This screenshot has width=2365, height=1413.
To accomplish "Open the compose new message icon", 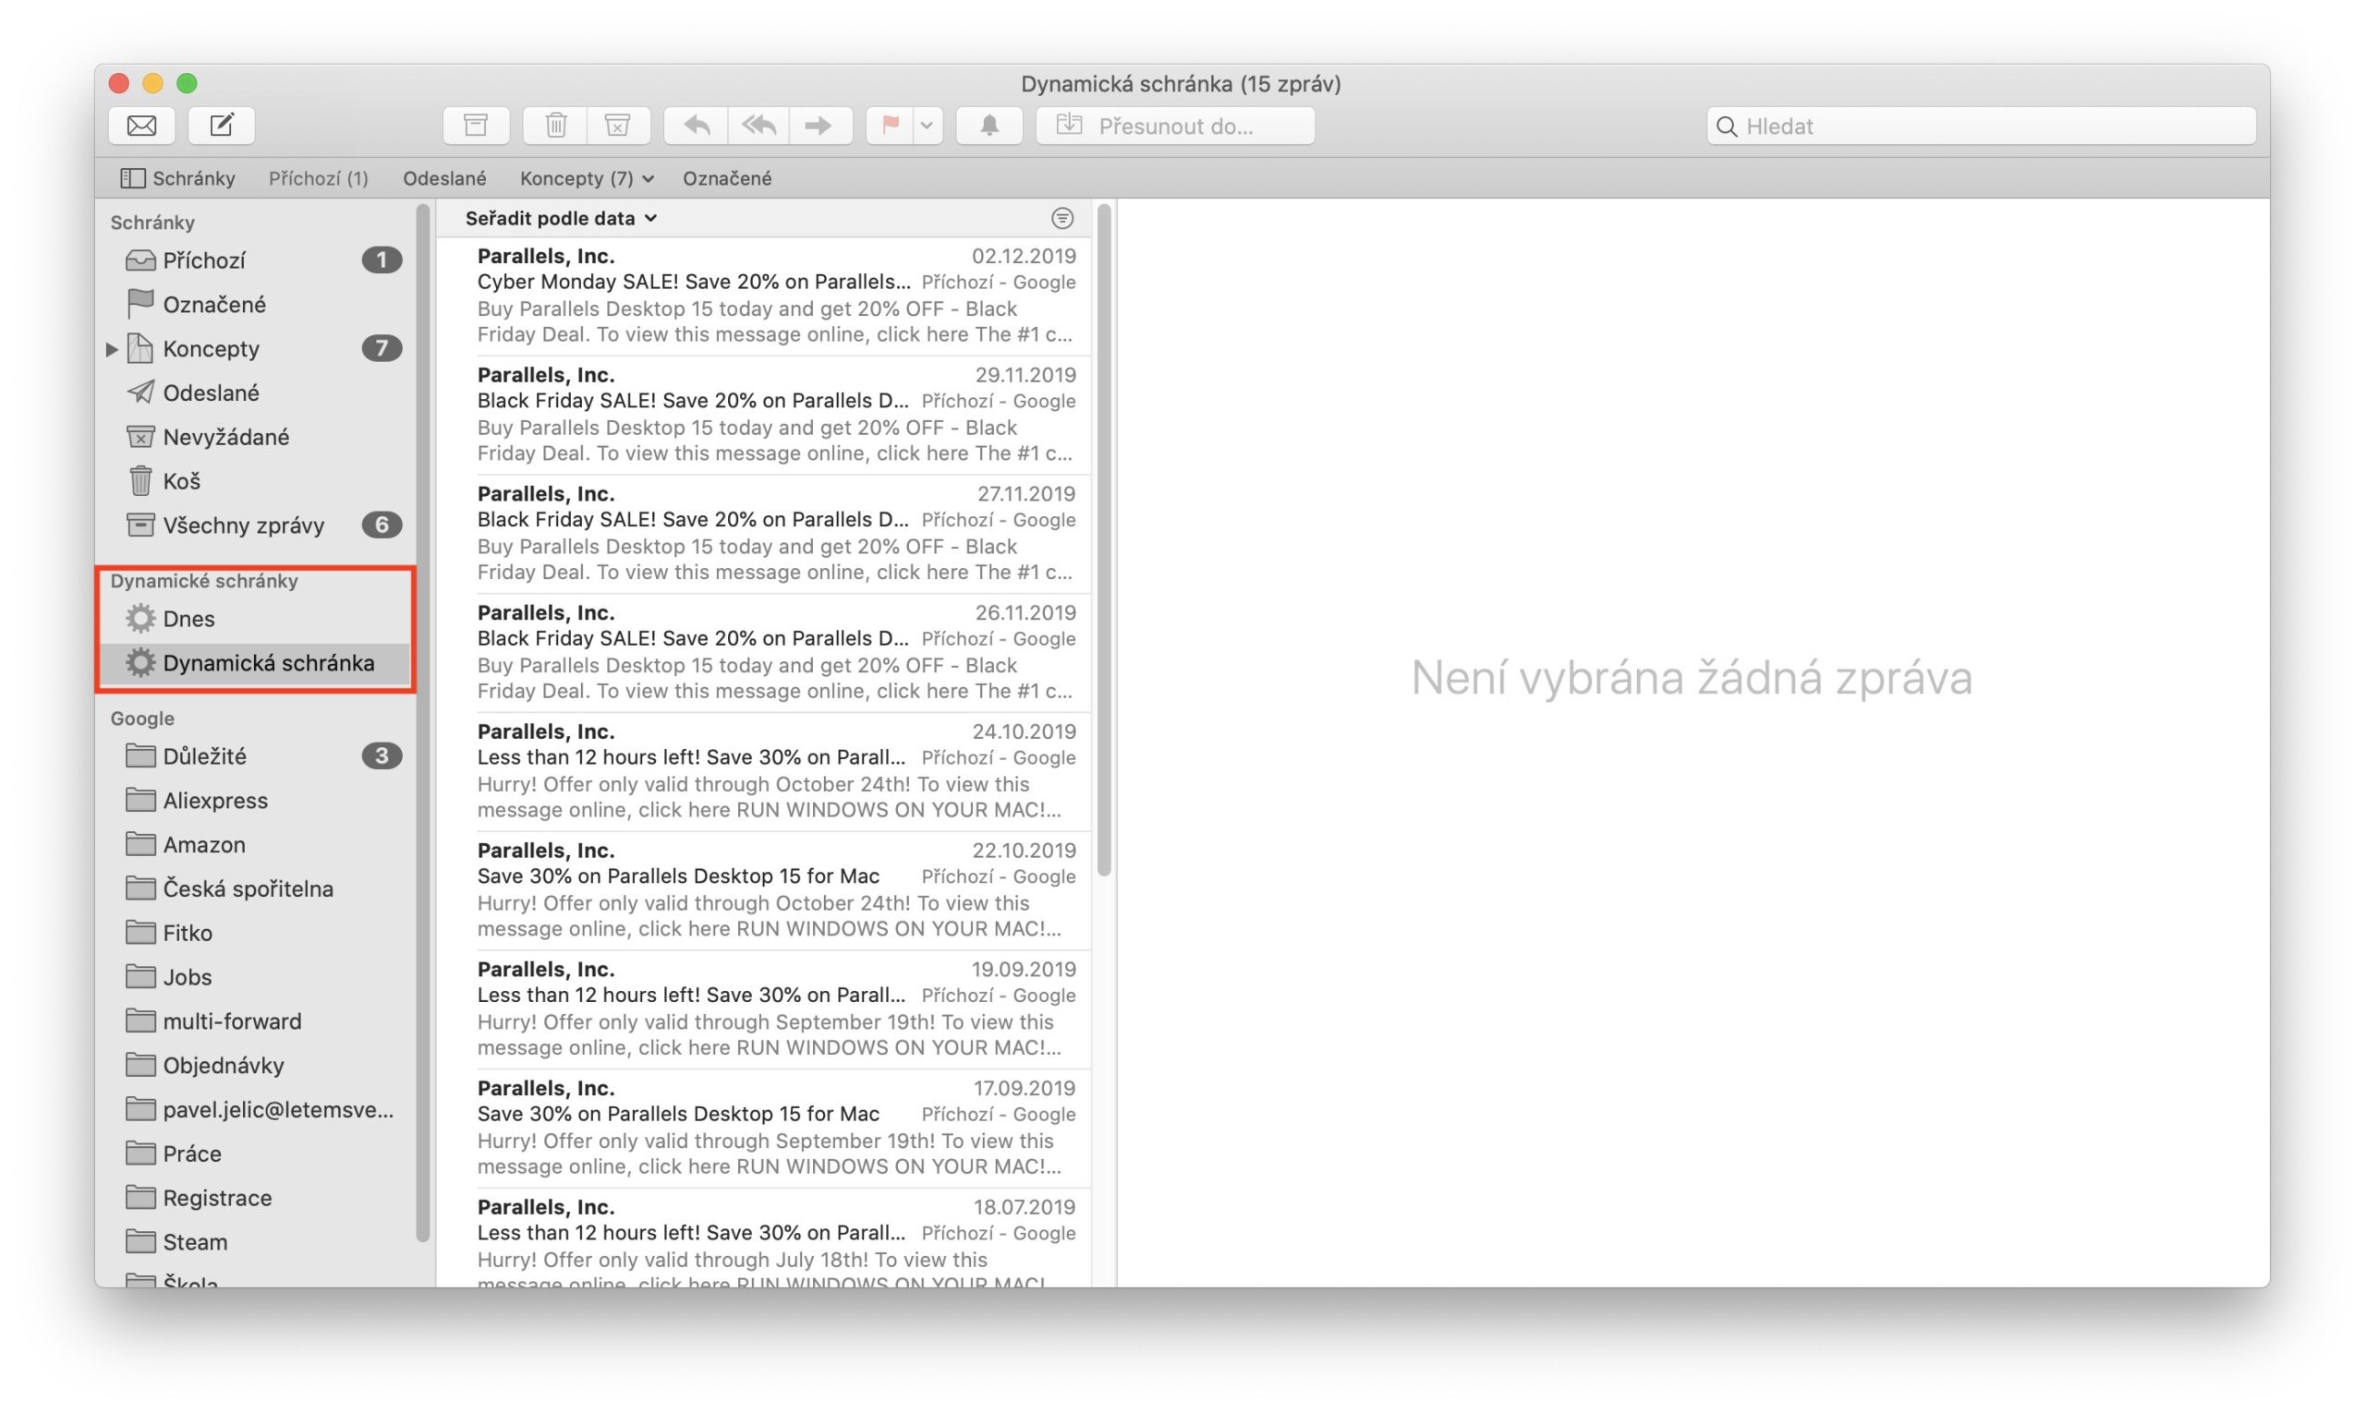I will [220, 125].
